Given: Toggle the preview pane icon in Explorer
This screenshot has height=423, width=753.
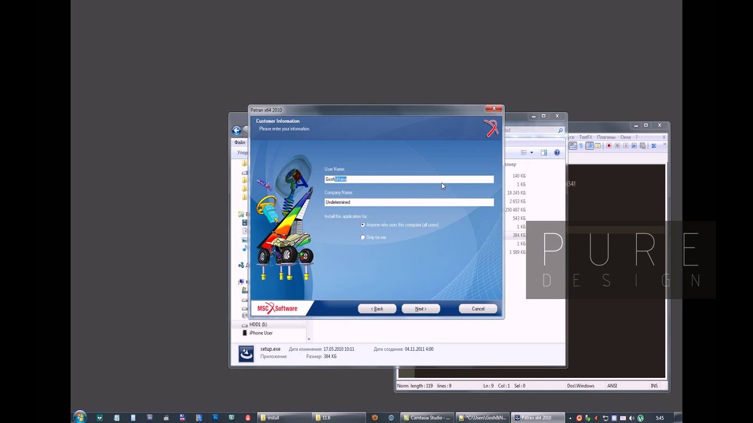Looking at the screenshot, I should (544, 153).
